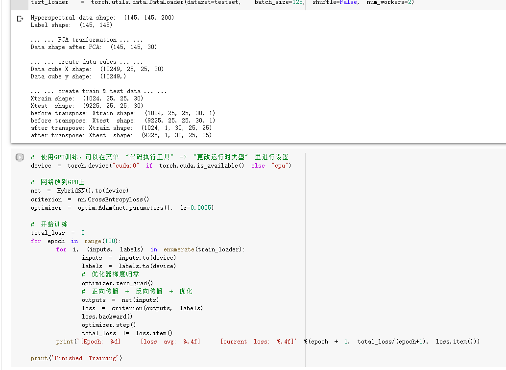Click the 'criterion(outputs, labels)' loss line
Image resolution: width=506 pixels, height=370 pixels.
point(143,308)
